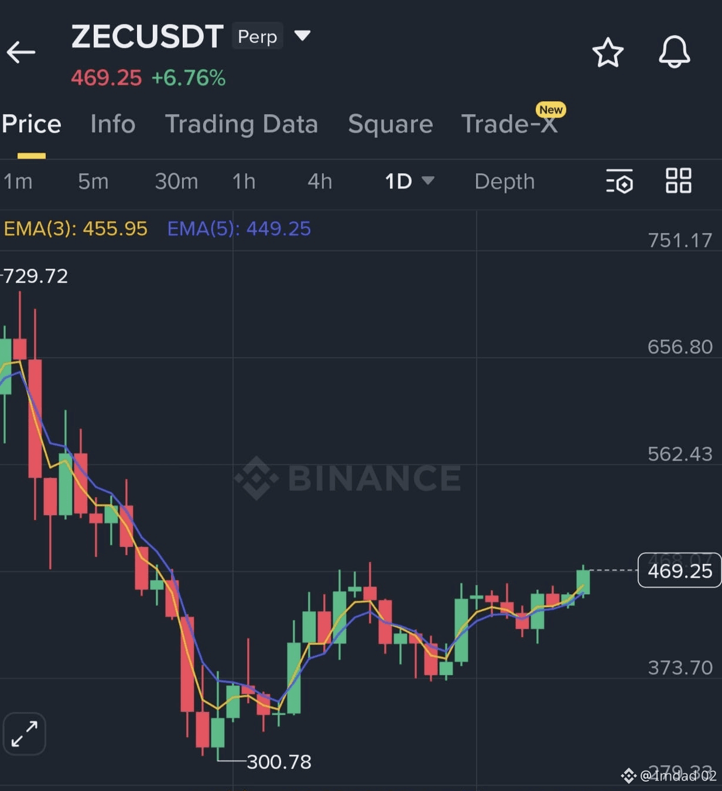The height and width of the screenshot is (791, 722).
Task: Expand chart to fullscreen with arrows icon
Action: click(25, 734)
